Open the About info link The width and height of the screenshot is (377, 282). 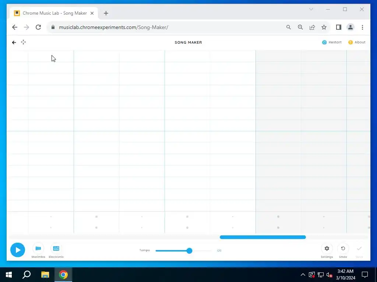point(357,42)
